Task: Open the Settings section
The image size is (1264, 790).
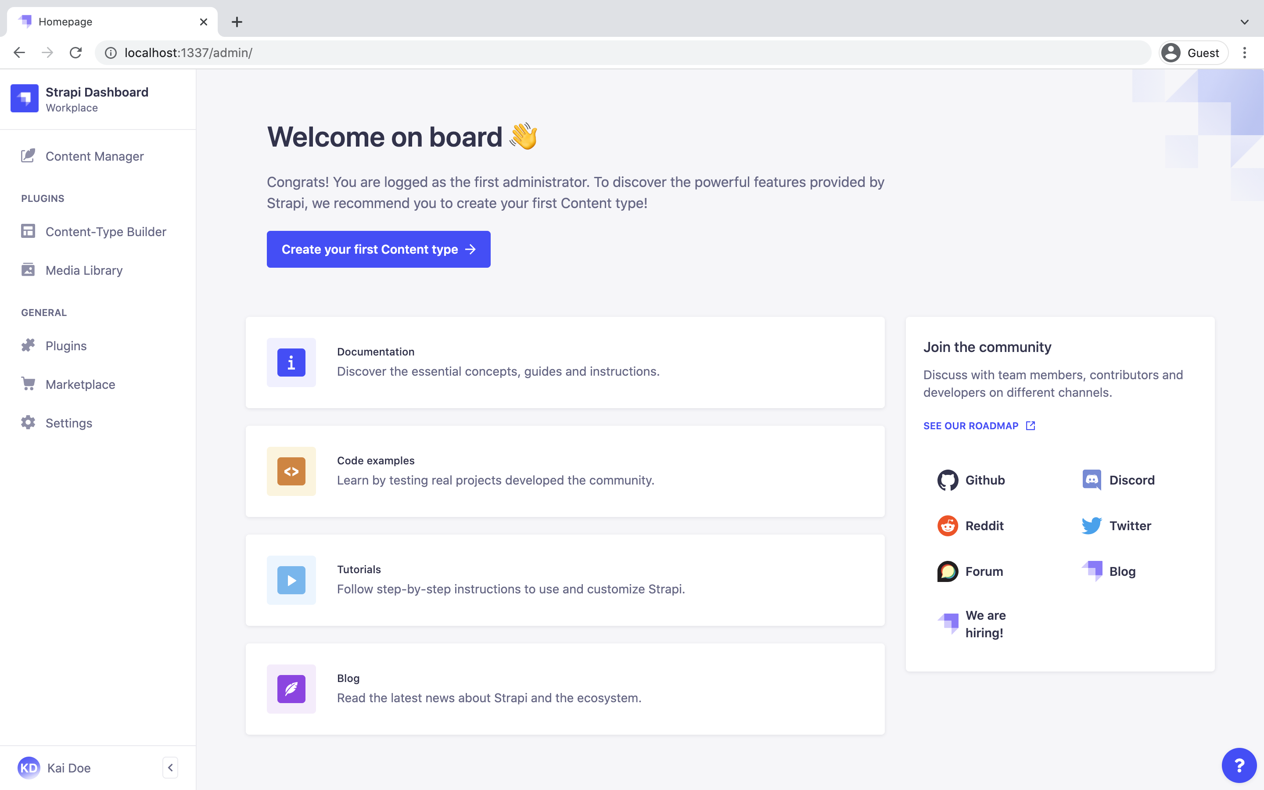Action: click(68, 423)
